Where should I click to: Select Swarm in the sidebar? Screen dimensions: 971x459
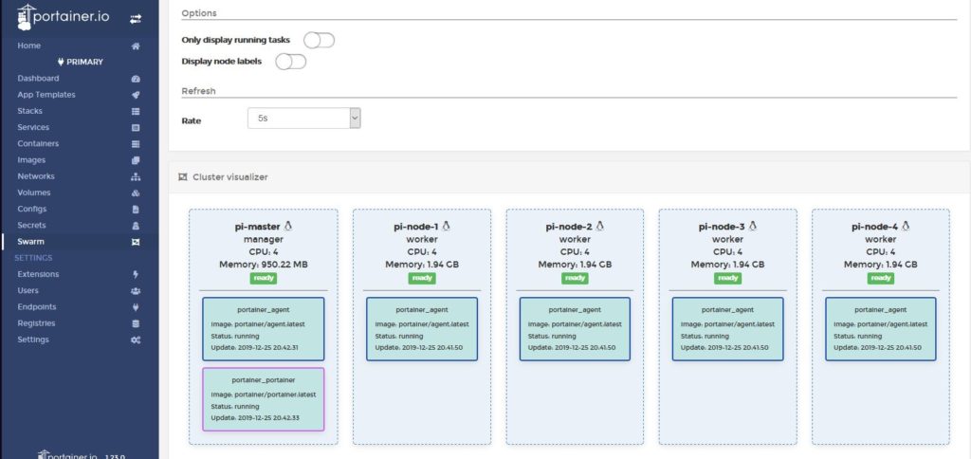(31, 242)
